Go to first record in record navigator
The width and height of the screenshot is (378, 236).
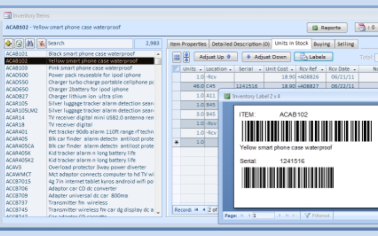[x=196, y=210]
